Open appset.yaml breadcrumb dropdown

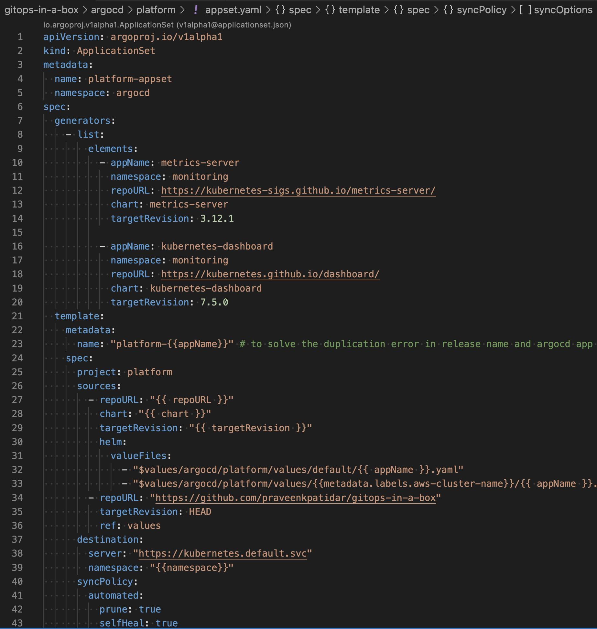click(233, 10)
